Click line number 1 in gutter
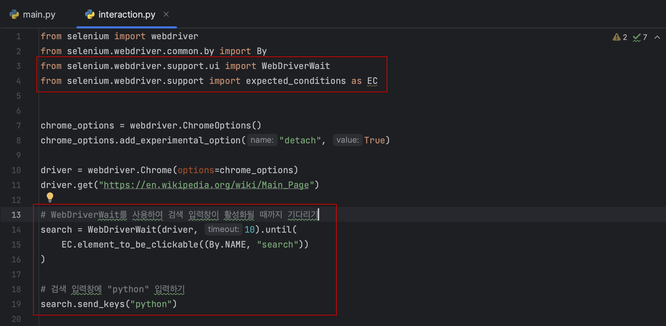666x326 pixels. [19, 36]
